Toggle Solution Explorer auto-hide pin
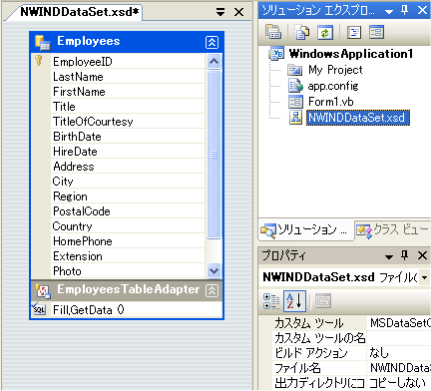431x391 pixels. [405, 10]
